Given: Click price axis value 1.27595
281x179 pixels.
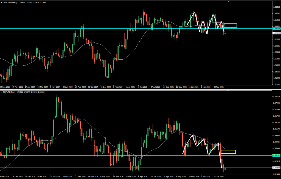Looking at the screenshot, I should point(277,52).
